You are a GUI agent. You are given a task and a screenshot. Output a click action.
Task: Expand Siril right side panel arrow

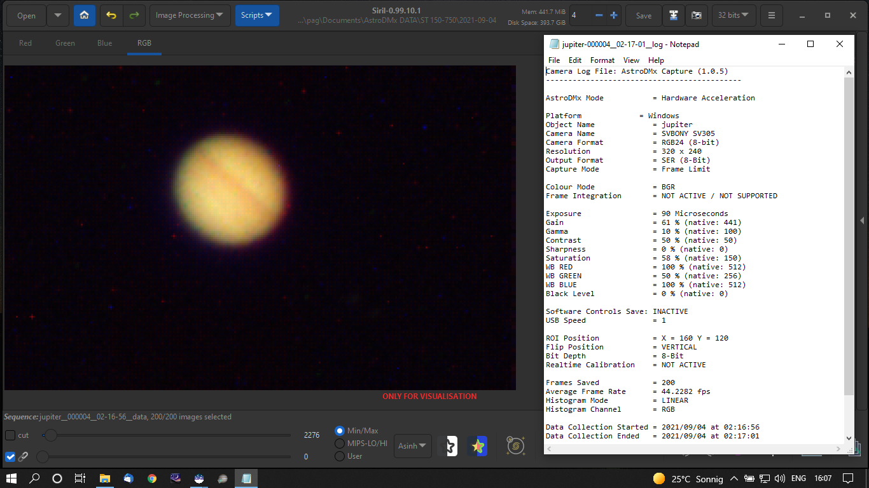click(863, 220)
